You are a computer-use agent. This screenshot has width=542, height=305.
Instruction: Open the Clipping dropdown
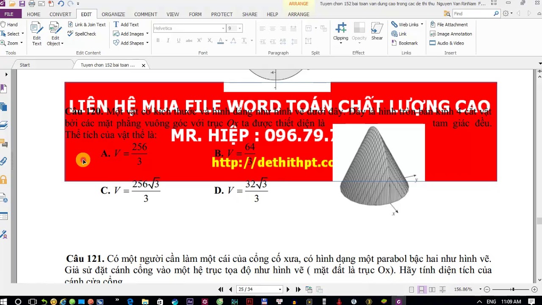pyautogui.click(x=341, y=43)
